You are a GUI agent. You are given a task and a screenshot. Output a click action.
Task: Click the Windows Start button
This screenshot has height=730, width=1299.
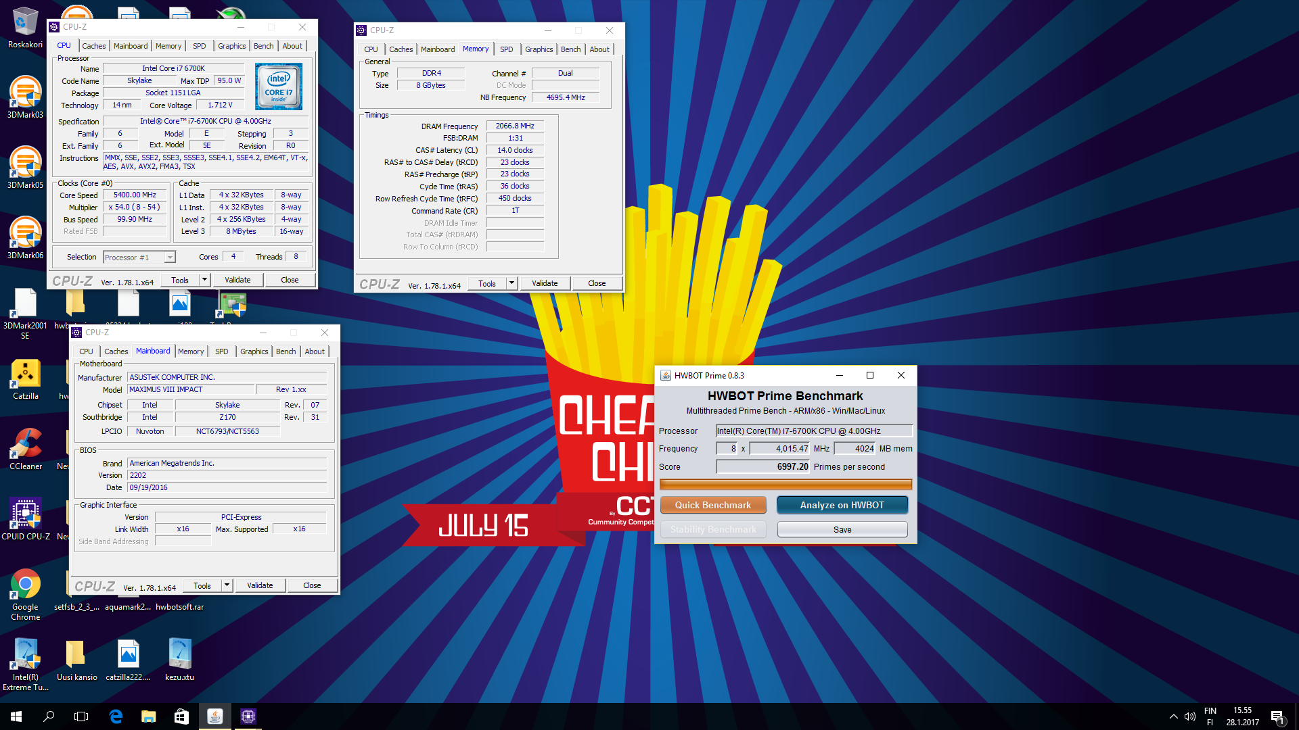point(16,716)
